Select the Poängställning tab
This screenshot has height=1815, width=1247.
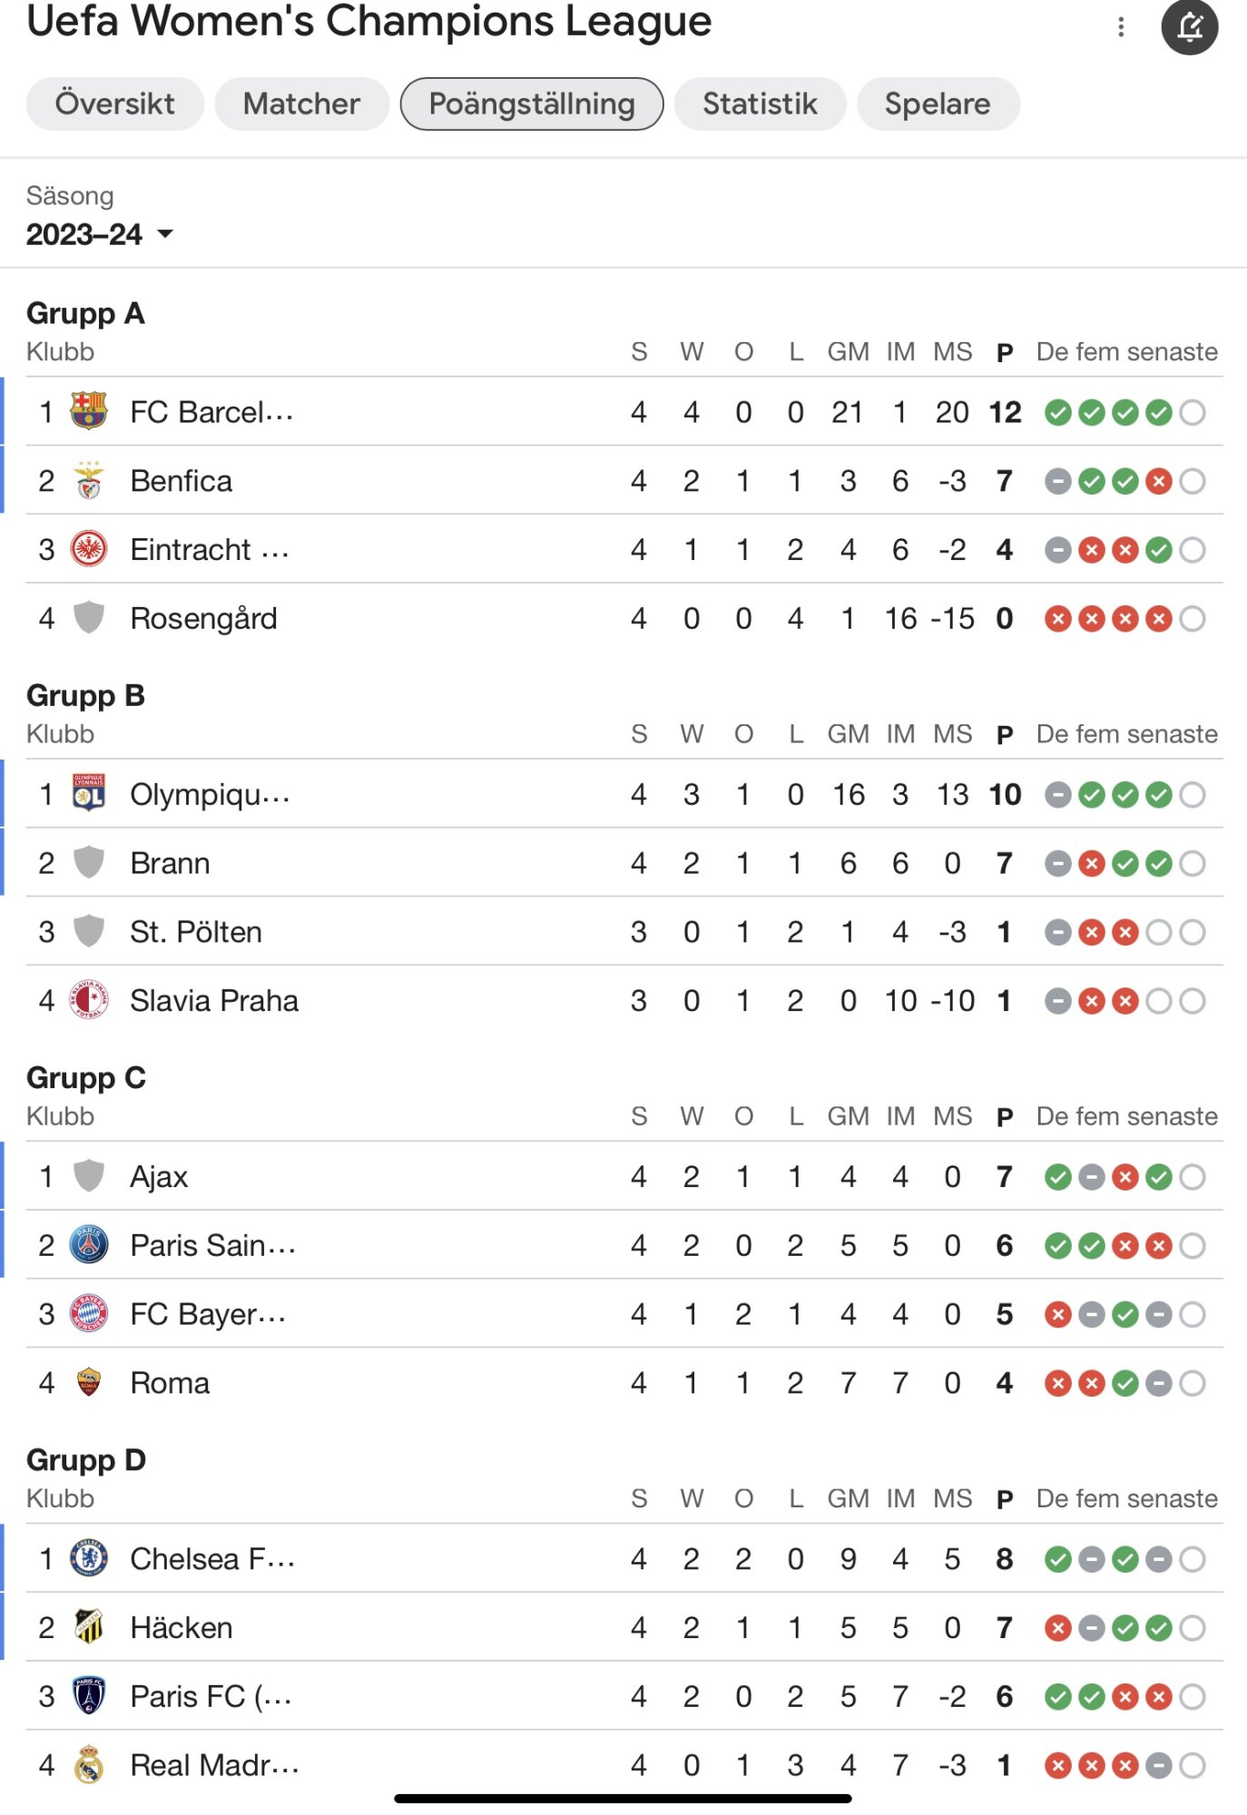point(532,103)
